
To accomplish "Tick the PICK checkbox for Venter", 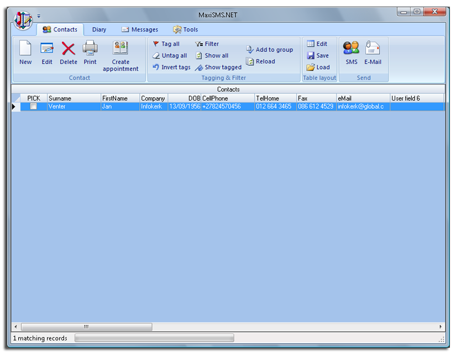I will tap(34, 107).
